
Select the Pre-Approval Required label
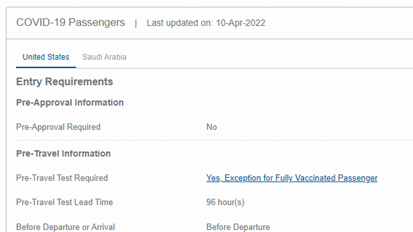(x=58, y=127)
